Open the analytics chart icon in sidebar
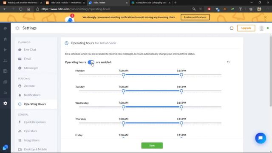The height and width of the screenshot is (153, 272). [x=5, y=93]
